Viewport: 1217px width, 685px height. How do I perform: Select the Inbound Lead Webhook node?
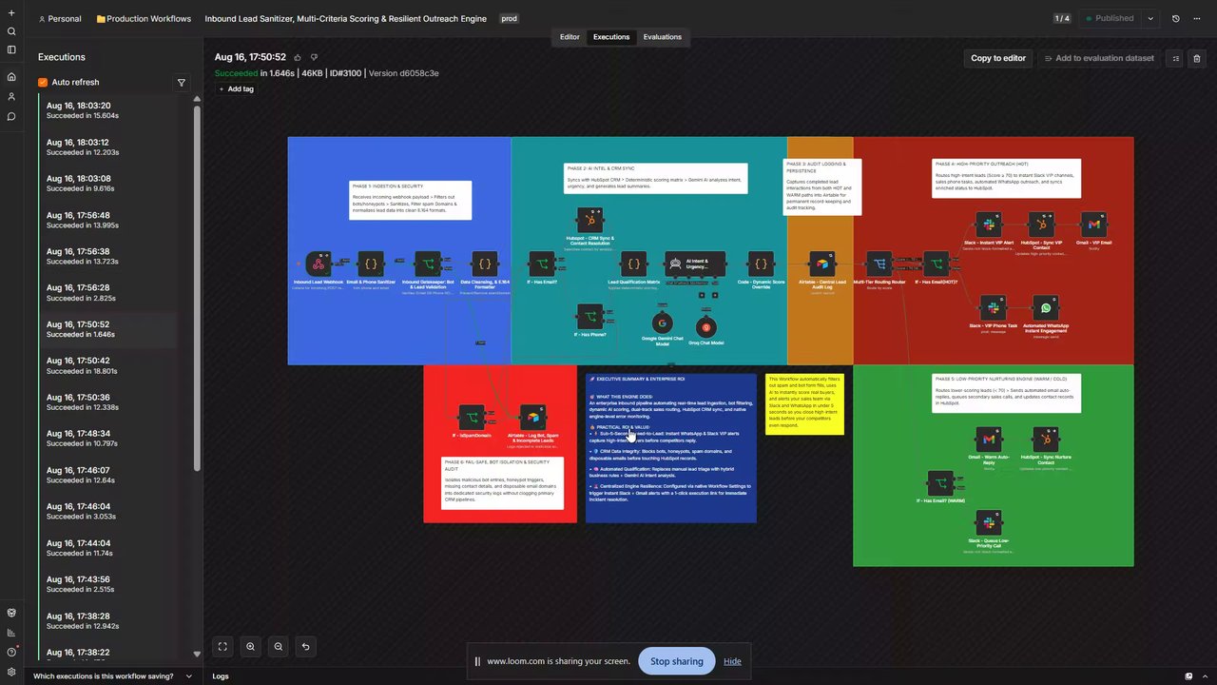(x=319, y=264)
